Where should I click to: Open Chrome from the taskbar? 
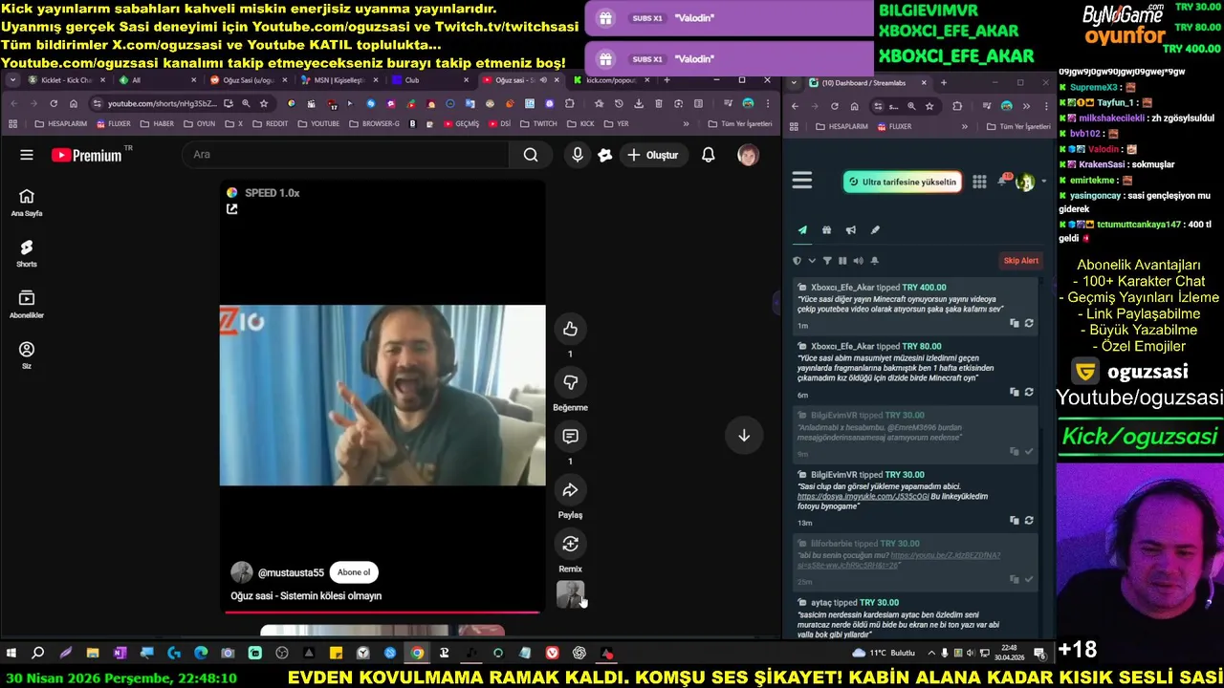(x=417, y=654)
